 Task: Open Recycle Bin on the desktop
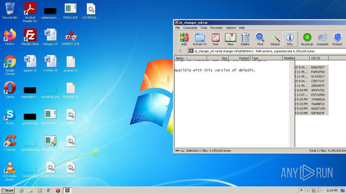tap(10, 11)
